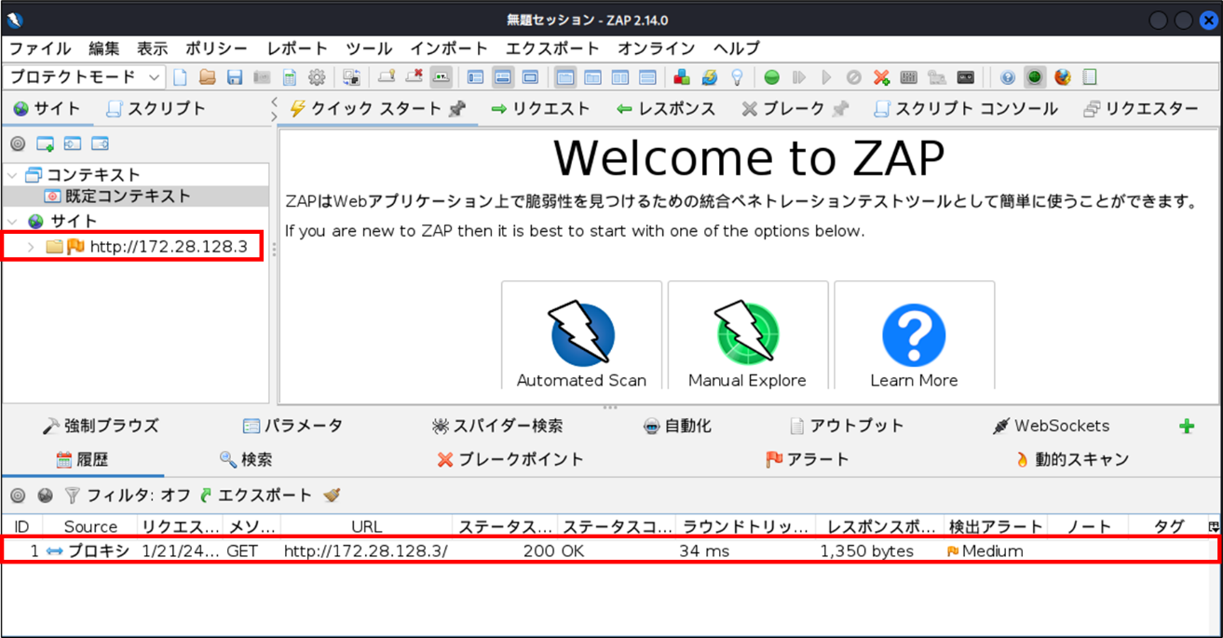Toggle the pin on クイック スタート tab

coord(457,109)
